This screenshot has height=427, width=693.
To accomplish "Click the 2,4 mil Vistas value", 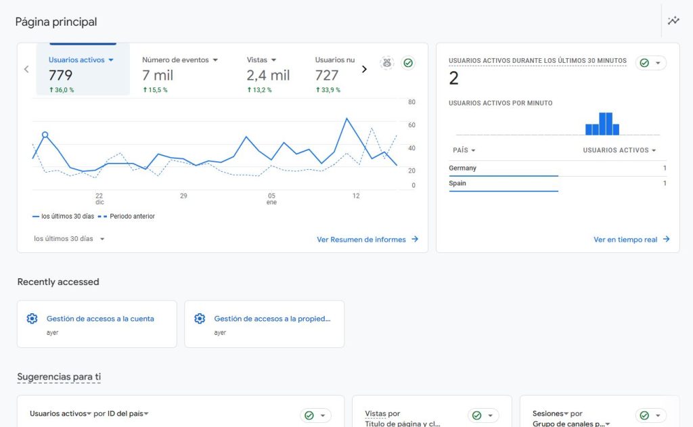I will click(268, 75).
